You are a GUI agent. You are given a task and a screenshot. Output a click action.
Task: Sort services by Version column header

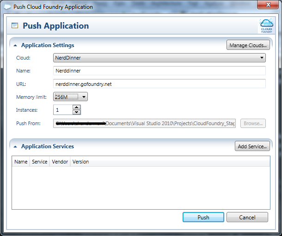pos(80,162)
